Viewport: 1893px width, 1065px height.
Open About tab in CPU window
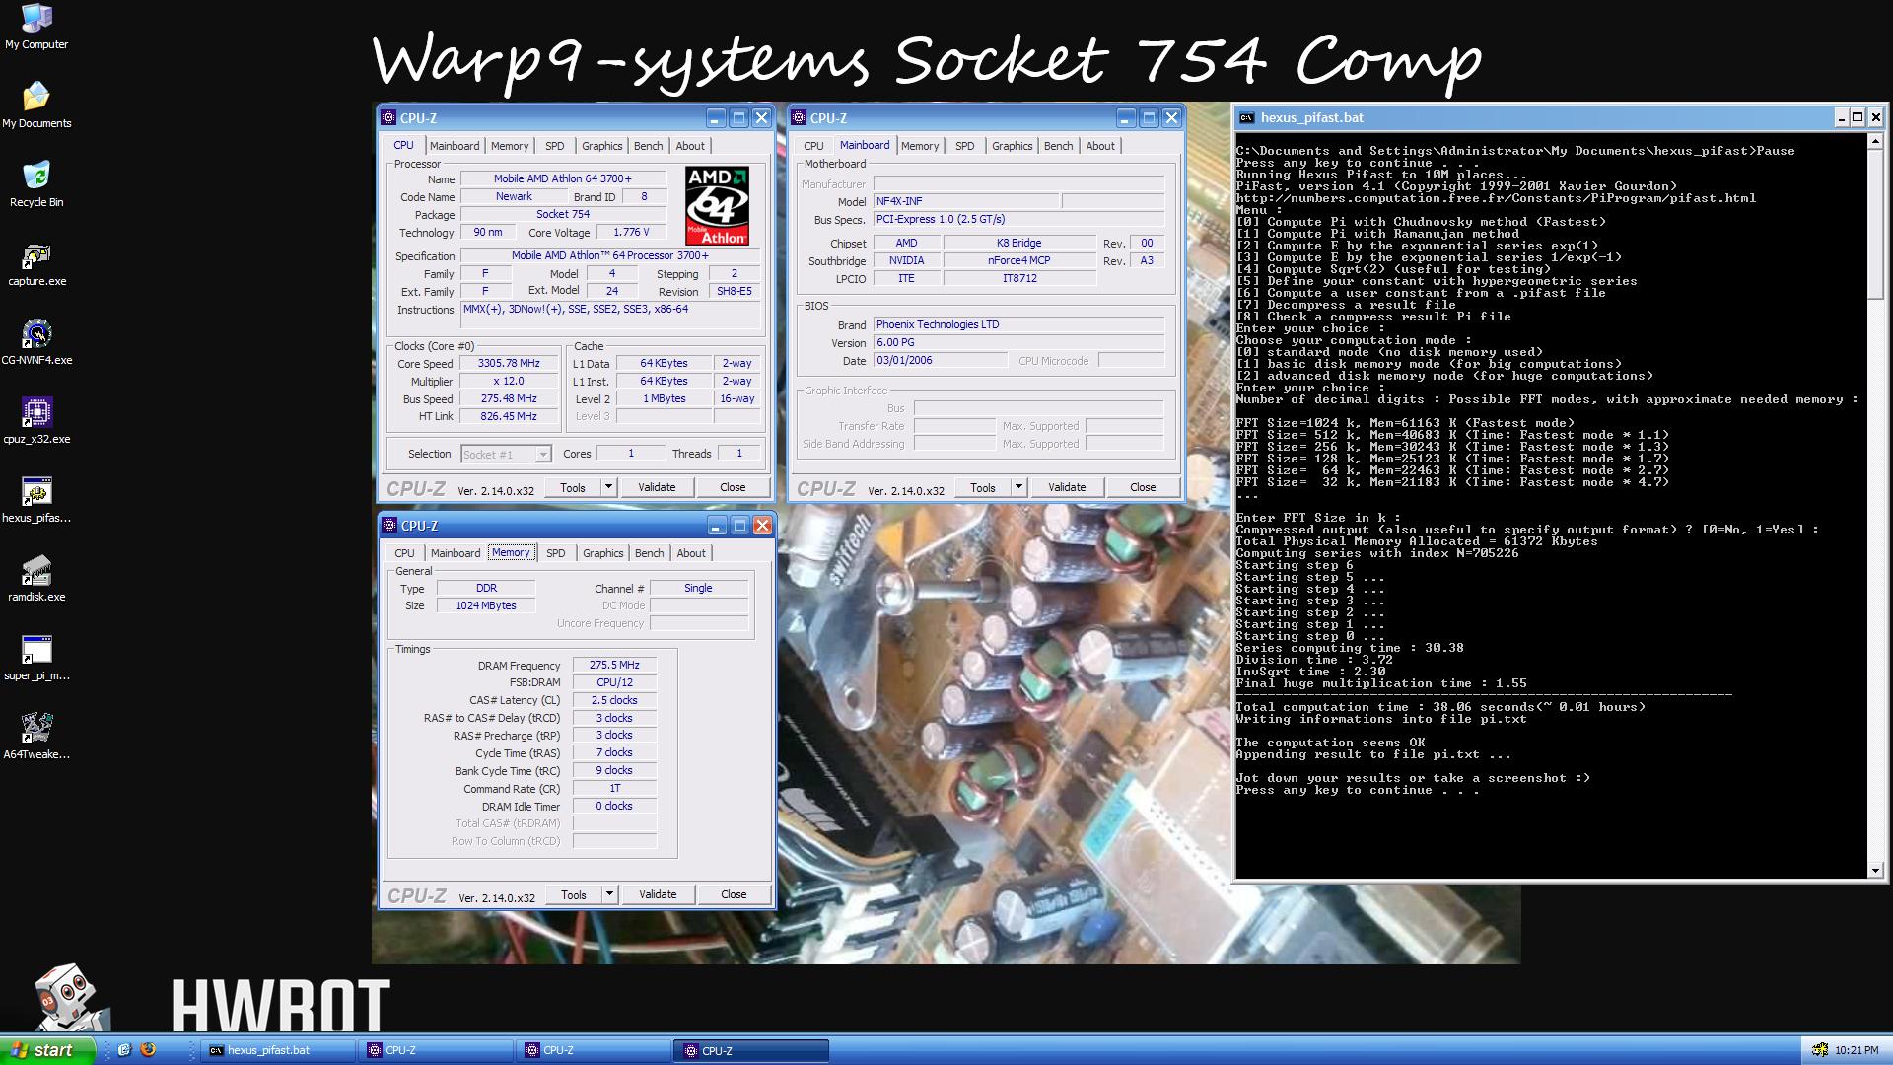690,146
